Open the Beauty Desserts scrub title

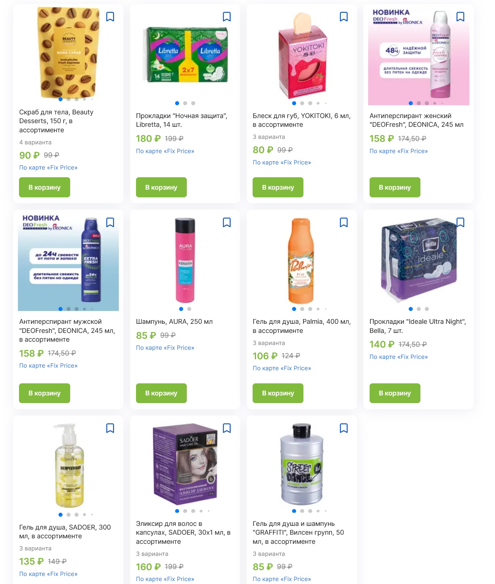click(x=56, y=121)
